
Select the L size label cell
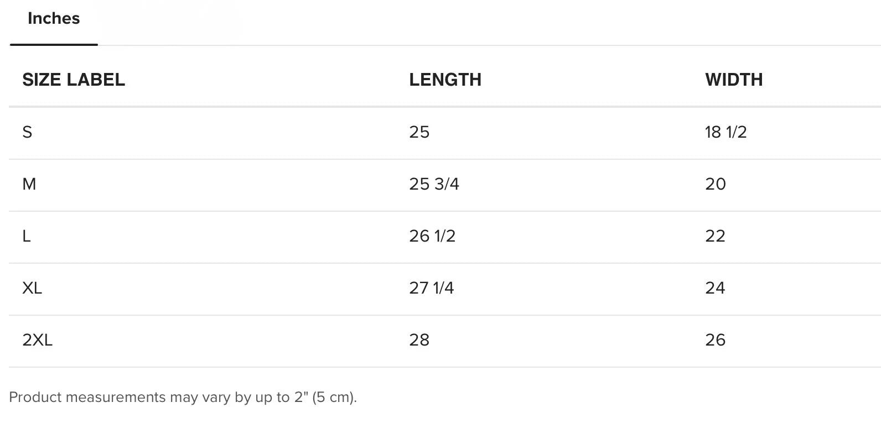[27, 236]
